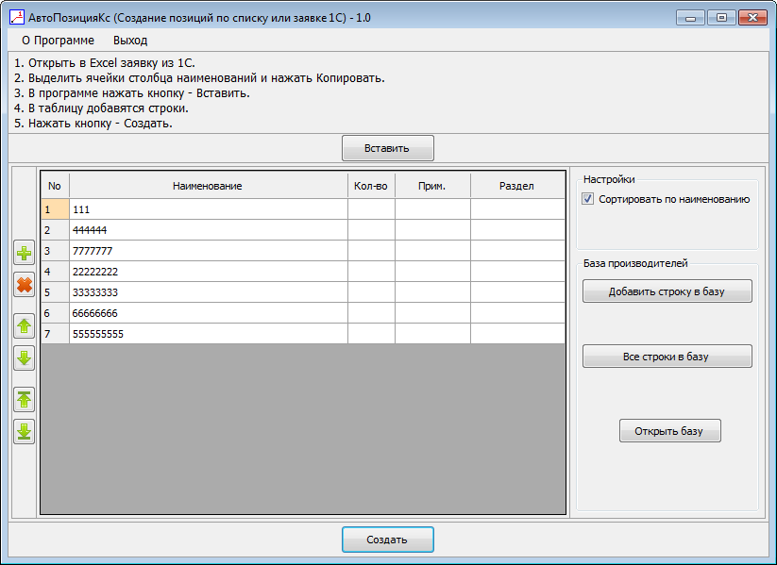Select the cell containing '33333333'

tap(209, 292)
